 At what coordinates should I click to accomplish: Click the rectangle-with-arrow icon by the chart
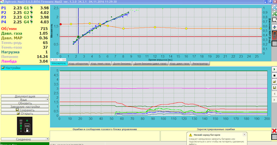(x=274, y=20)
